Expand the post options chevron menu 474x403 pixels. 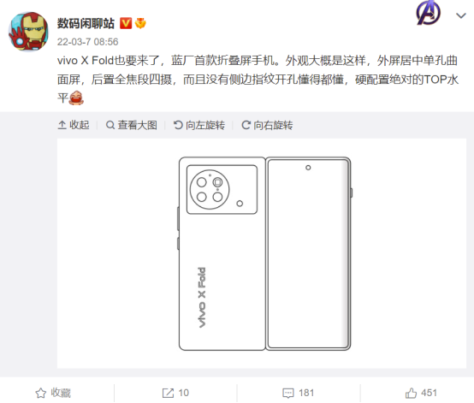click(x=460, y=15)
